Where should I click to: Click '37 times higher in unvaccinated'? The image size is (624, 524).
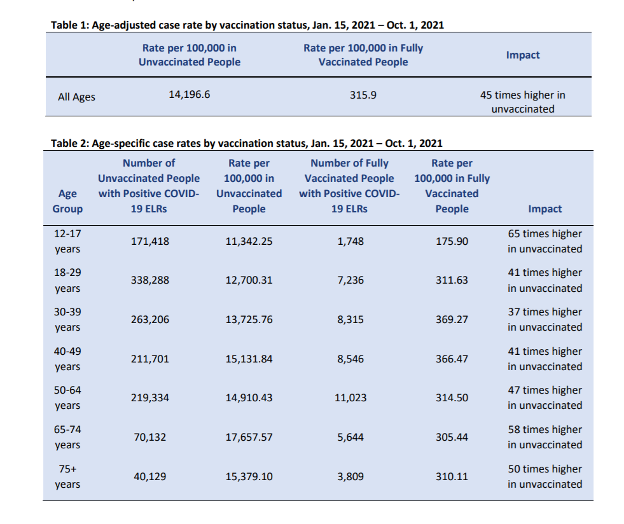click(x=544, y=319)
